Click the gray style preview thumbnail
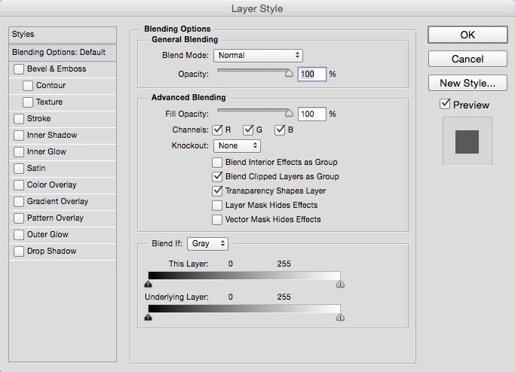515x372 pixels. pyautogui.click(x=467, y=142)
